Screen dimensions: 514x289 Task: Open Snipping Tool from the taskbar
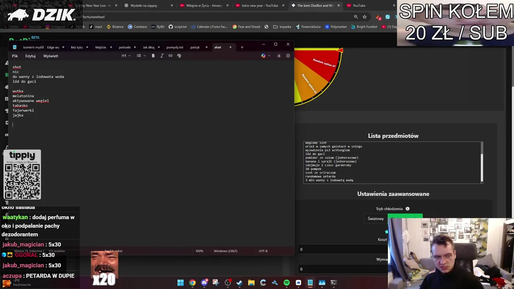(x=216, y=283)
